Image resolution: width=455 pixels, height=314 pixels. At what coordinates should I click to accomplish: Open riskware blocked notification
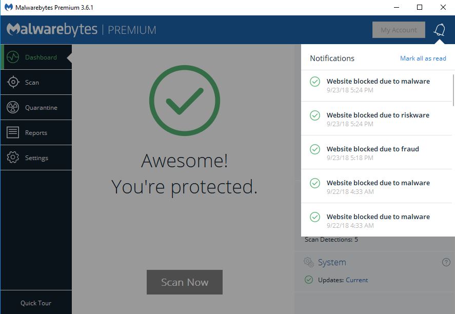click(x=377, y=119)
